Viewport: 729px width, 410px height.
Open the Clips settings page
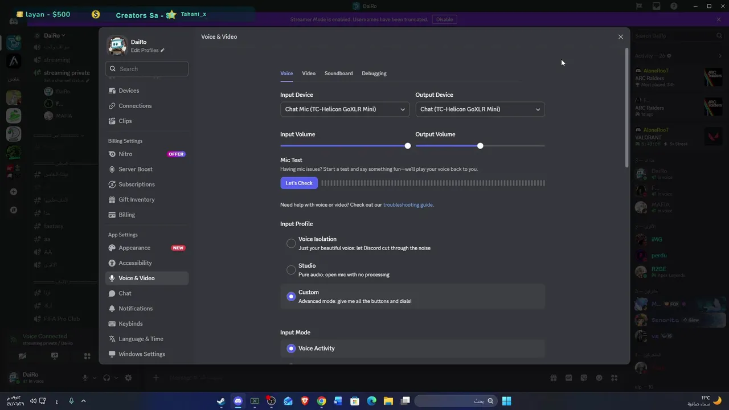[146, 121]
